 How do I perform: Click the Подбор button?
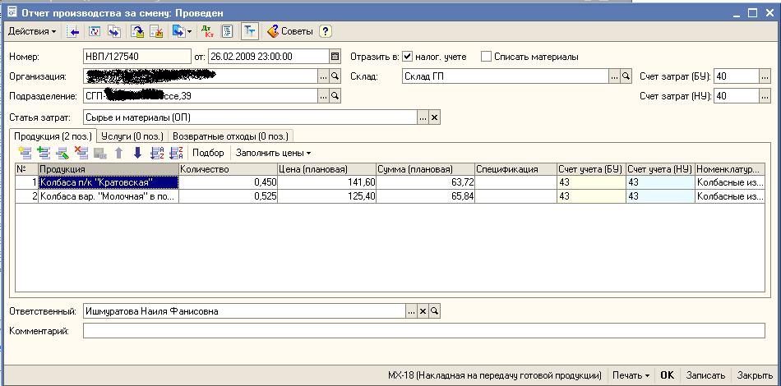(208, 153)
